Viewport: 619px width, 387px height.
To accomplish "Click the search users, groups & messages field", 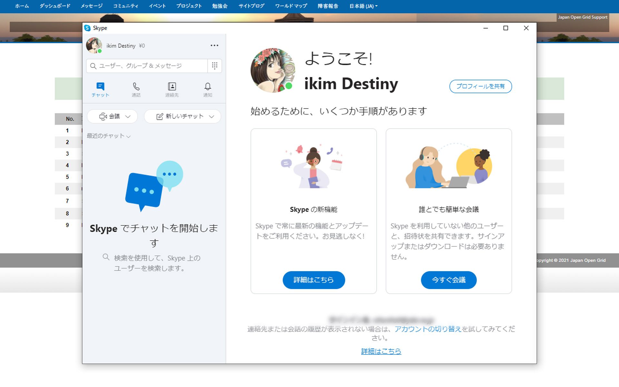I will coord(147,66).
